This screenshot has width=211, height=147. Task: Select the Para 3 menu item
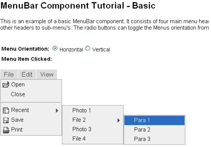point(142,139)
